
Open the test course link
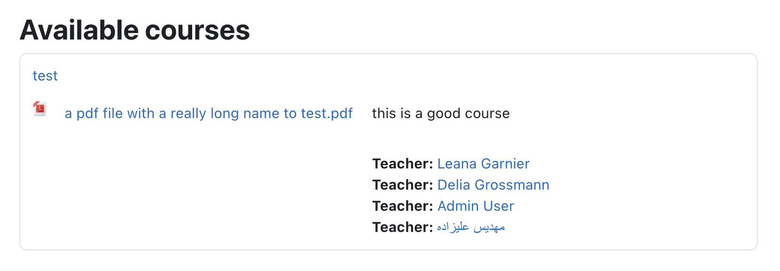(x=45, y=76)
